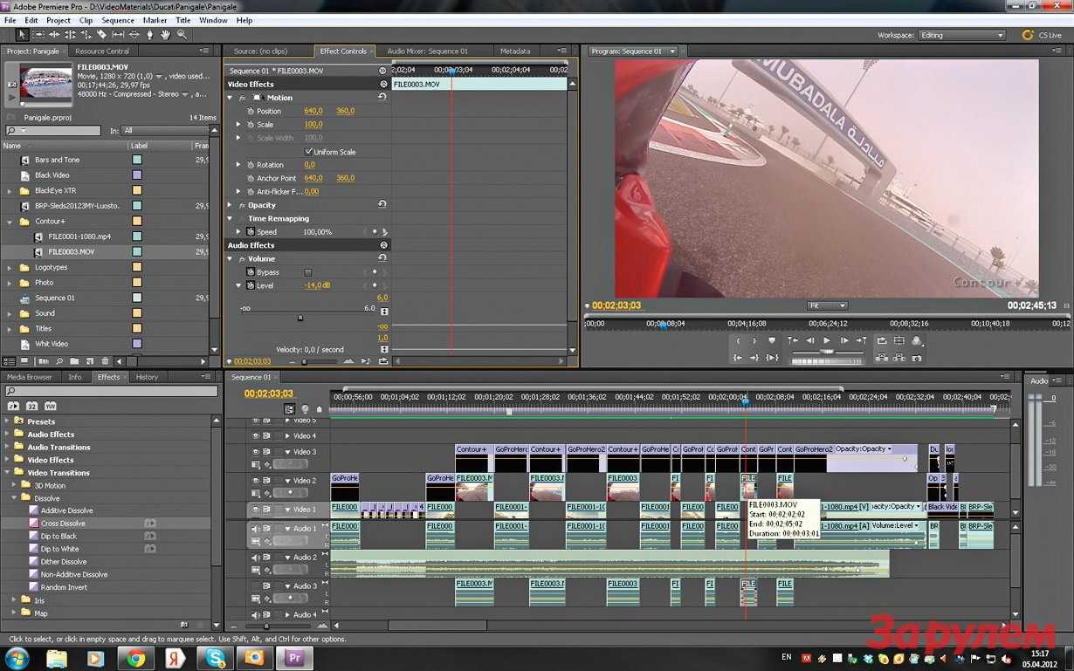
Task: Toggle the Volume Bypass checkbox
Action: click(x=307, y=272)
